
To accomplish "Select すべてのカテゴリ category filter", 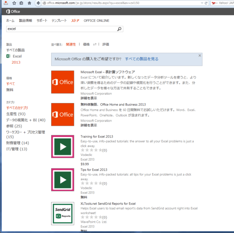I will [x=17, y=108].
